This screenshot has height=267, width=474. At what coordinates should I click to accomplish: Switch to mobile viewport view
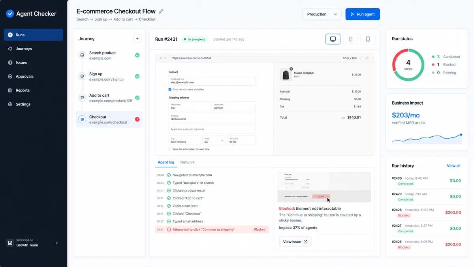coord(368,39)
